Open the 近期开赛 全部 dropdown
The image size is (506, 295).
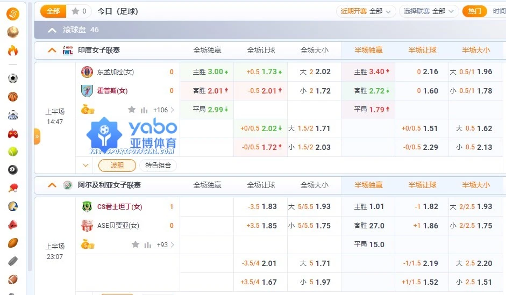pyautogui.click(x=366, y=11)
